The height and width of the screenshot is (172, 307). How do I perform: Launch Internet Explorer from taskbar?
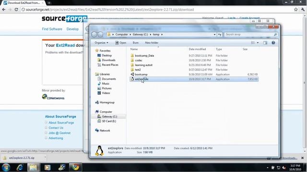point(20,167)
